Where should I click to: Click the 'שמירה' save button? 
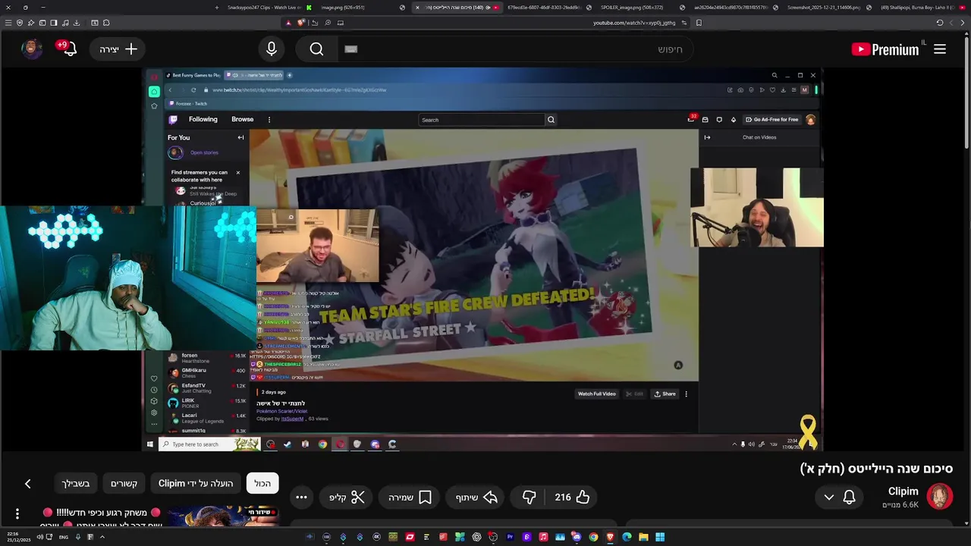[410, 497]
